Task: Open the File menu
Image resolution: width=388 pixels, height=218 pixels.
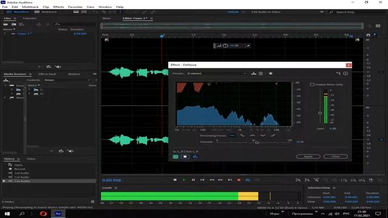Action: (x=5, y=7)
